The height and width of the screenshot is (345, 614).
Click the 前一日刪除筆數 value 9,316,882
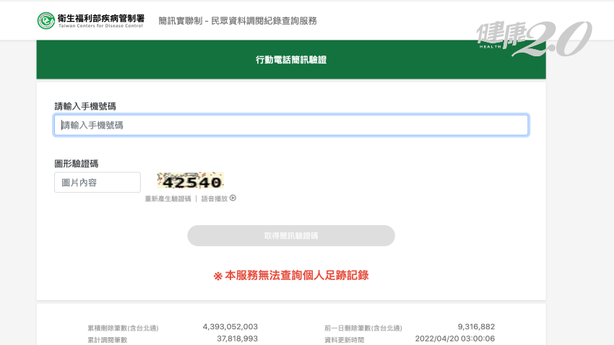(476, 327)
